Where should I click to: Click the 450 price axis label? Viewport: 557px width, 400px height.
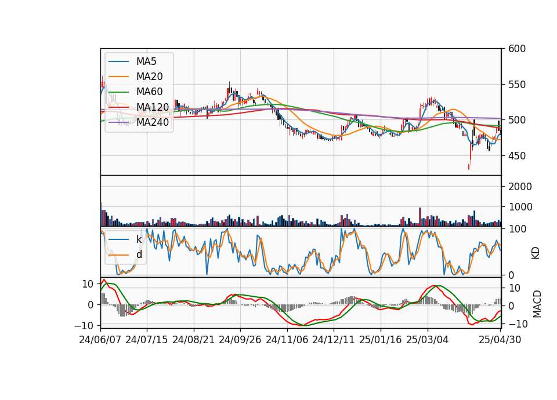(x=517, y=156)
